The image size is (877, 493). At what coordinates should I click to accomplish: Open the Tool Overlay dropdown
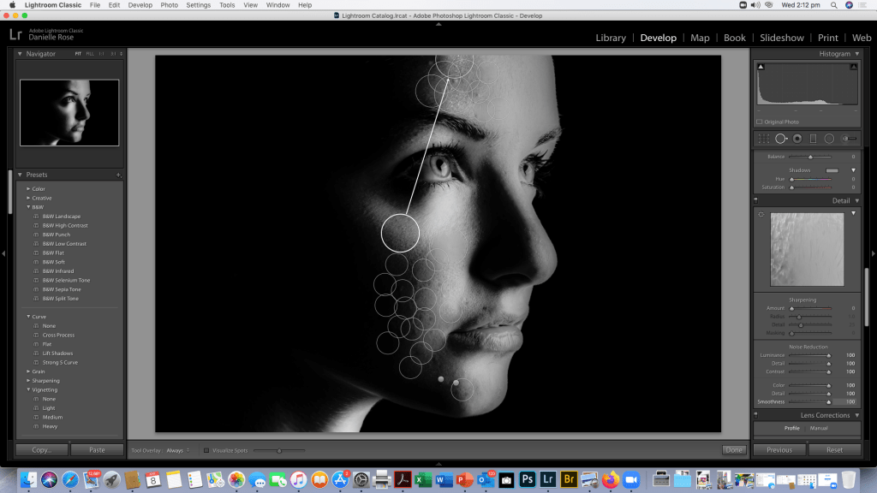pyautogui.click(x=178, y=450)
